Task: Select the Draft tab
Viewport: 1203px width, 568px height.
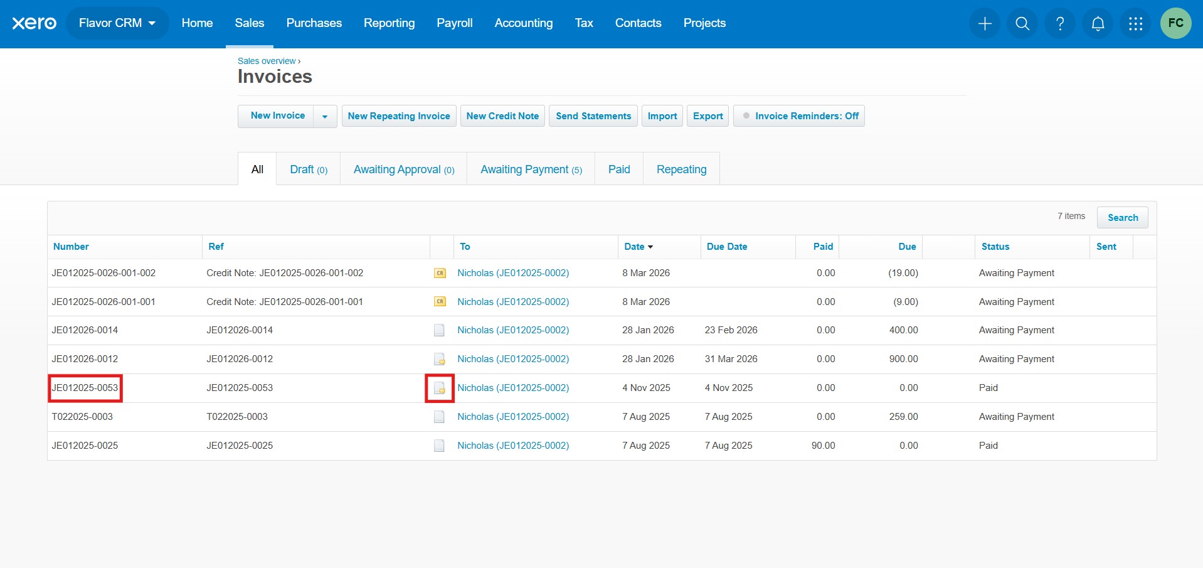Action: point(308,169)
